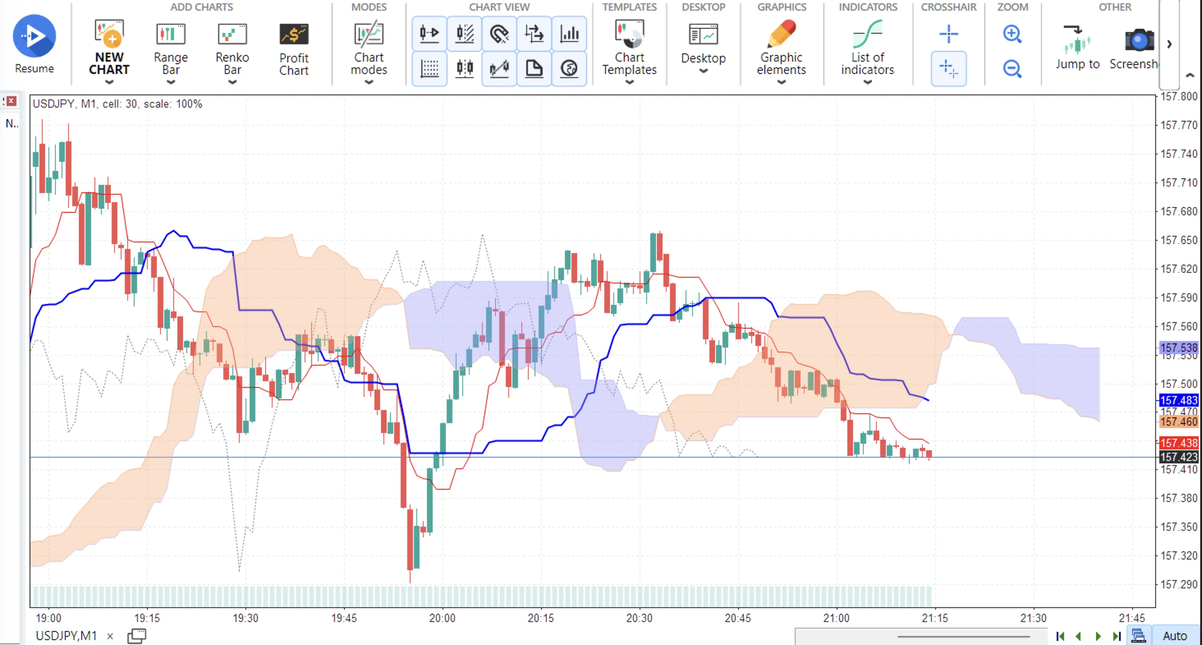
Task: Toggle the chart grid dotted button
Action: pos(429,69)
